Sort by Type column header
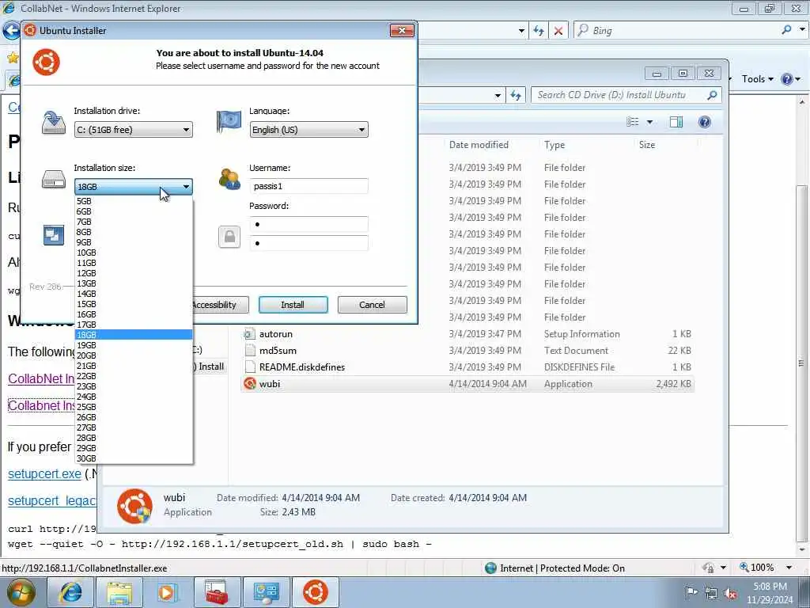Image resolution: width=810 pixels, height=608 pixels. (x=555, y=145)
